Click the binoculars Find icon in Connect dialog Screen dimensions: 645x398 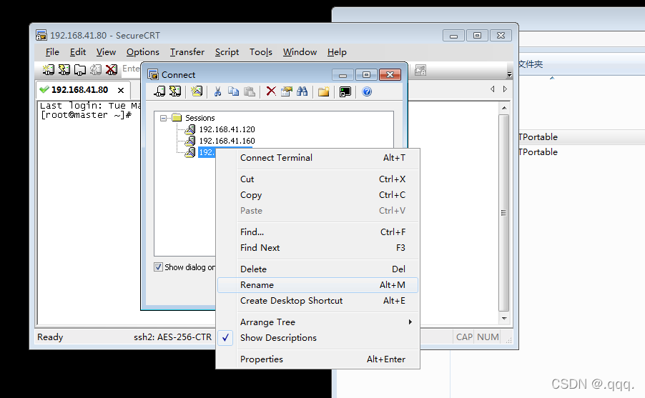tap(302, 91)
